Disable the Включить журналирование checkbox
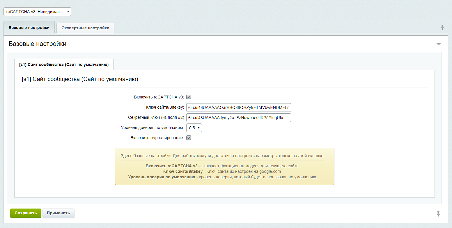 [x=189, y=138]
